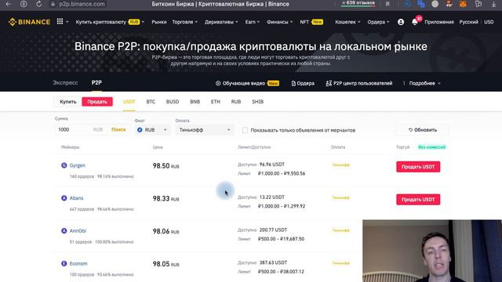This screenshot has width=502, height=282.
Task: Click the Без комиссий badge
Action: pos(431,147)
